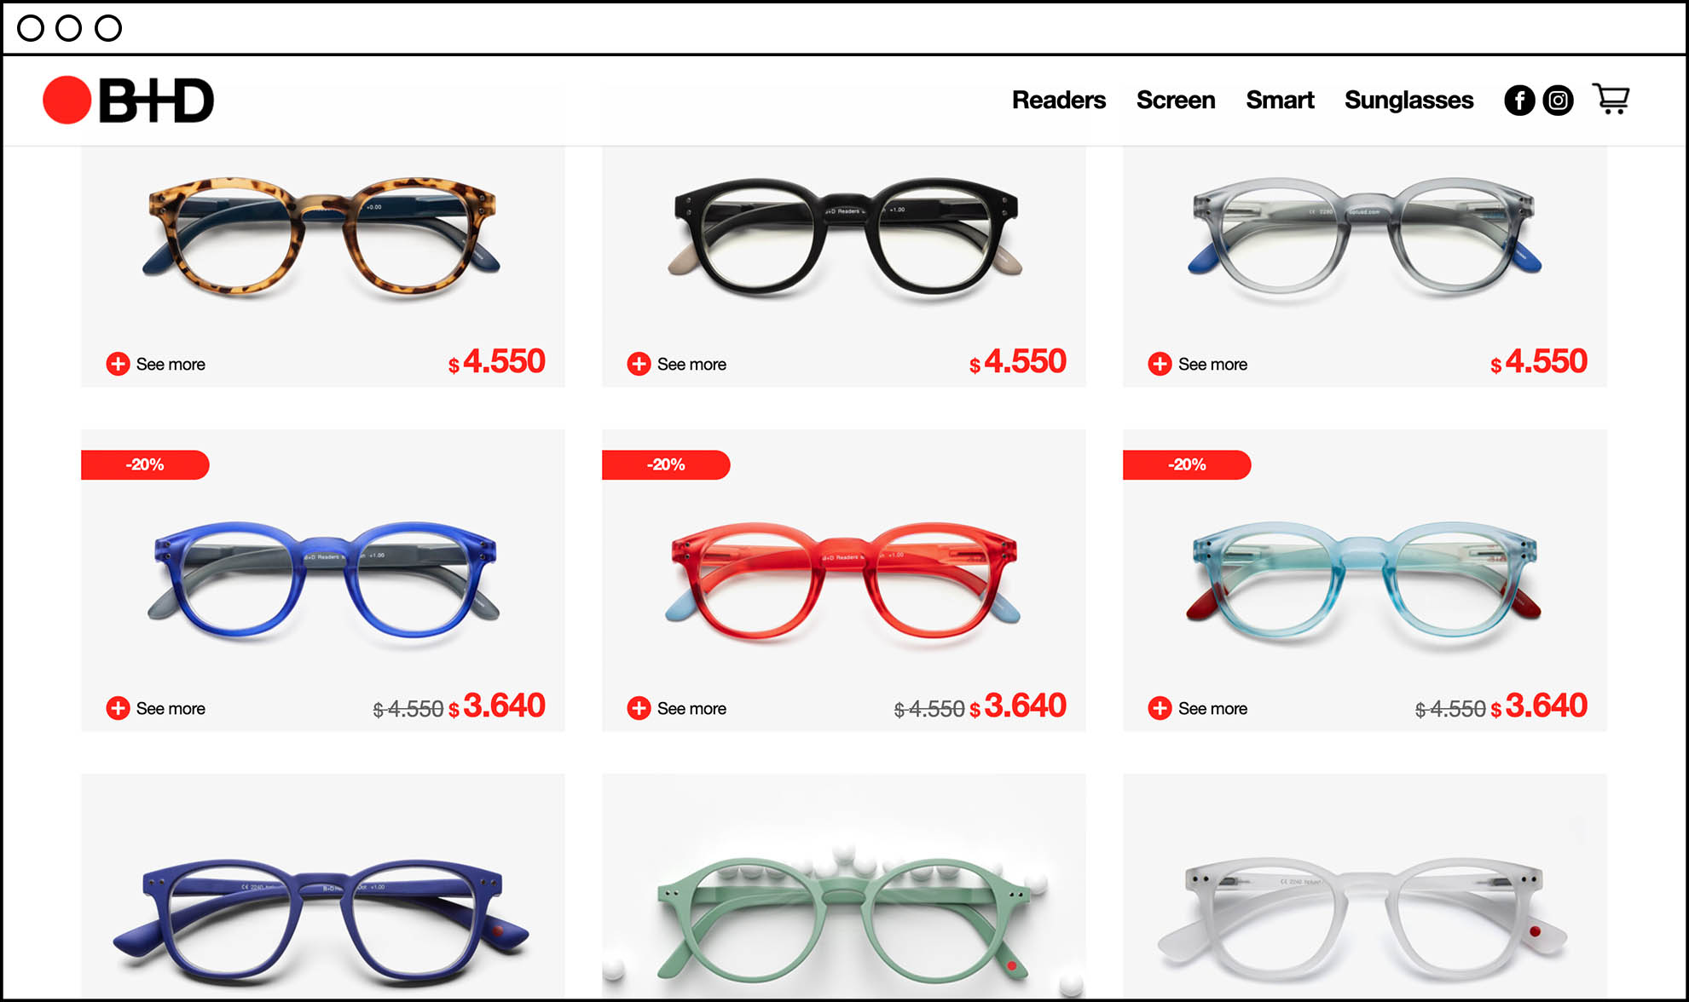The height and width of the screenshot is (1002, 1689).
Task: Click the 3.640 price on the red glasses
Action: 1024,705
